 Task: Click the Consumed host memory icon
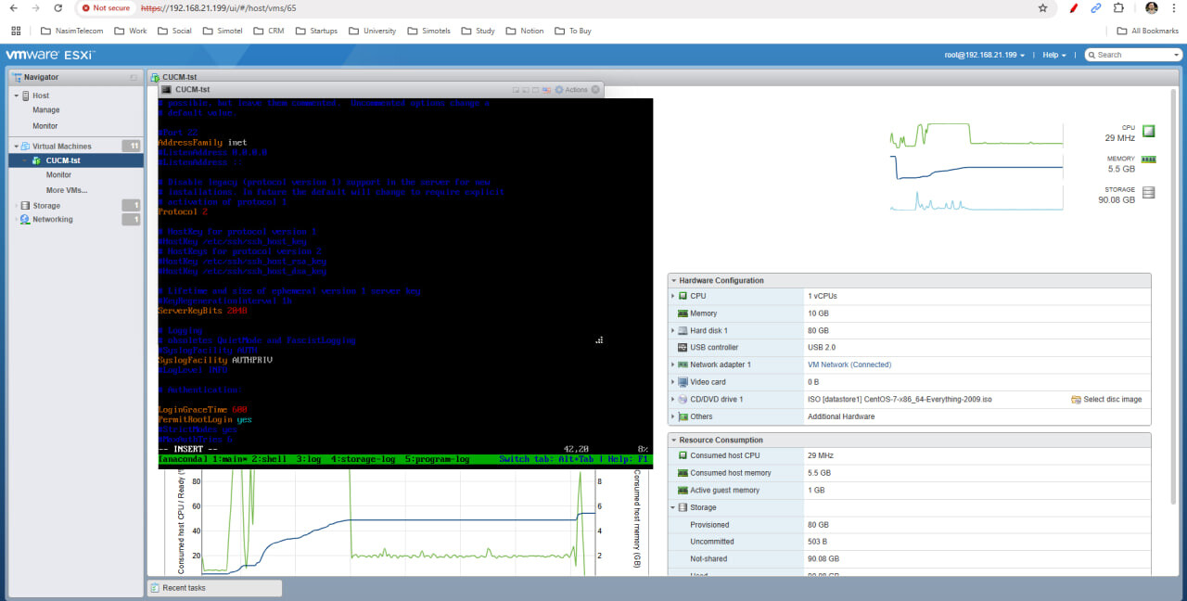click(683, 473)
